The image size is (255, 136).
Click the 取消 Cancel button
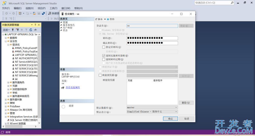click(x=187, y=118)
